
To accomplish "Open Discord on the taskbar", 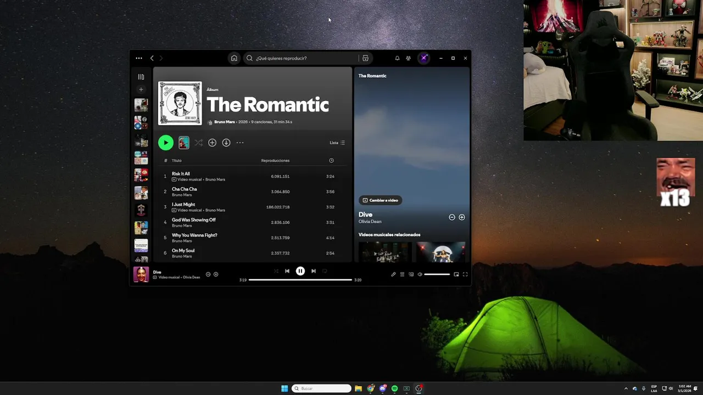I will 383,388.
